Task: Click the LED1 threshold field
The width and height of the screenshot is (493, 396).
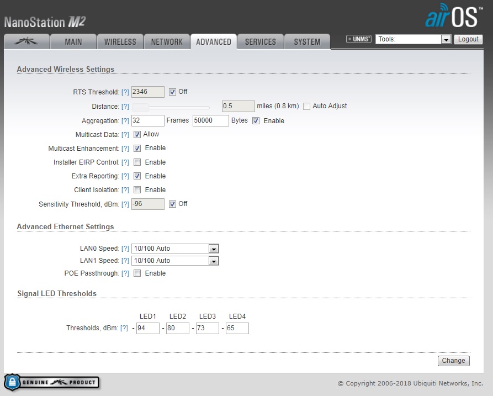Action: point(148,328)
